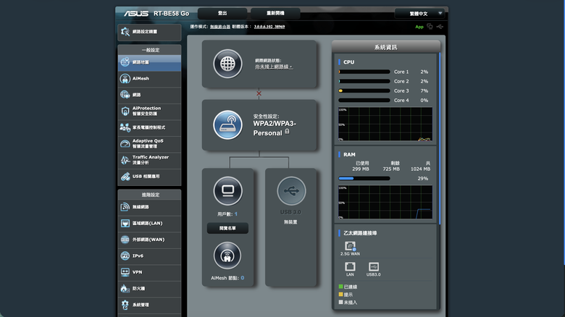This screenshot has width=565, height=317.
Task: Click the AiProtection shield icon
Action: click(125, 111)
